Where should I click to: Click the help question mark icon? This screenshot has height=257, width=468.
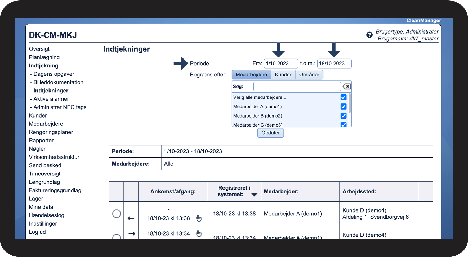point(369,35)
